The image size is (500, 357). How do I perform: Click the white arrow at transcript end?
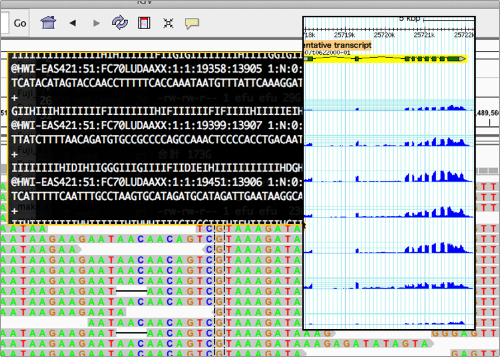tap(462, 58)
